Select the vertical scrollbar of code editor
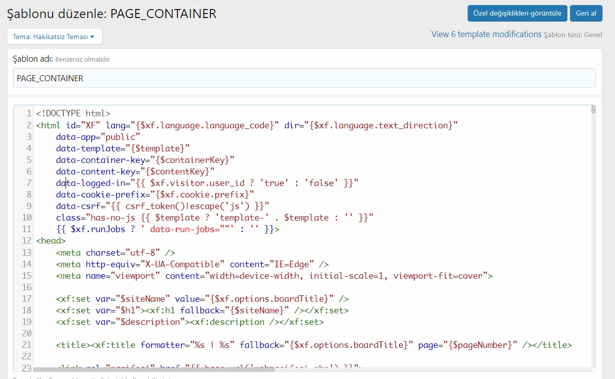 pos(593,110)
